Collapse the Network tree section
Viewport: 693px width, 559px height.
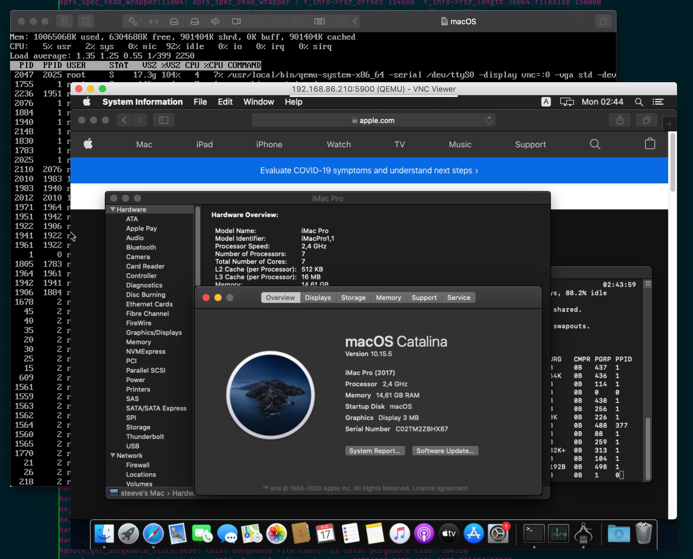113,456
